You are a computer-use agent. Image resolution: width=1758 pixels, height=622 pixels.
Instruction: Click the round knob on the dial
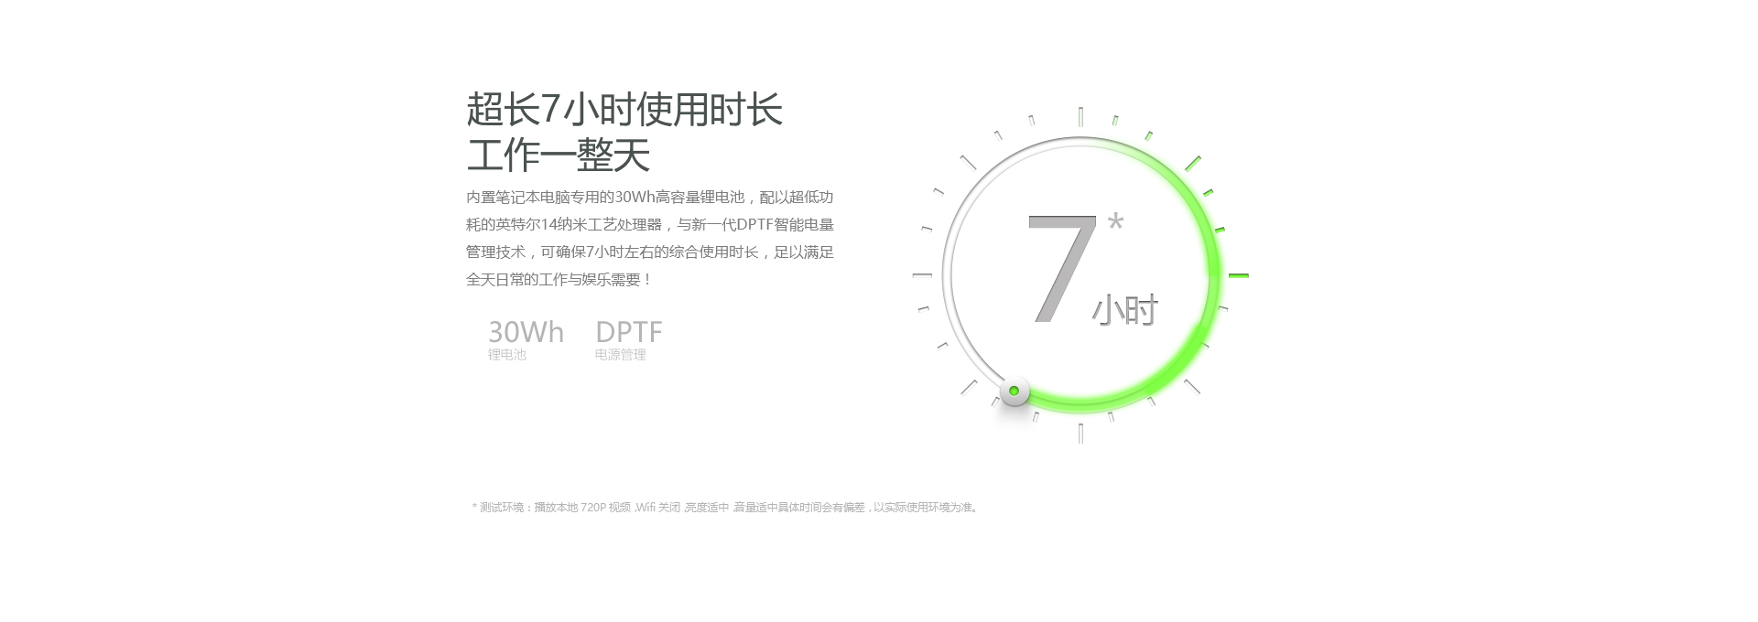[1014, 391]
